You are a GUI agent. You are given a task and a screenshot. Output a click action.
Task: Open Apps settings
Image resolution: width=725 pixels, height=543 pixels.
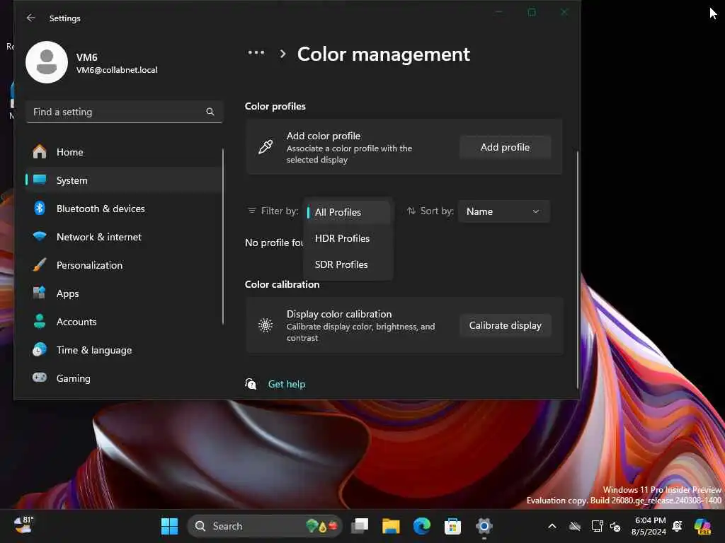pos(124,293)
